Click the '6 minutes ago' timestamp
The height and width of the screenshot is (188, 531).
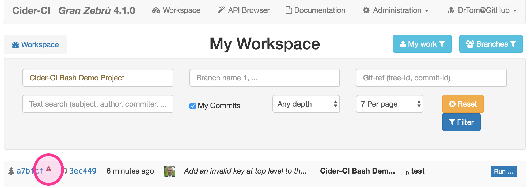130,171
